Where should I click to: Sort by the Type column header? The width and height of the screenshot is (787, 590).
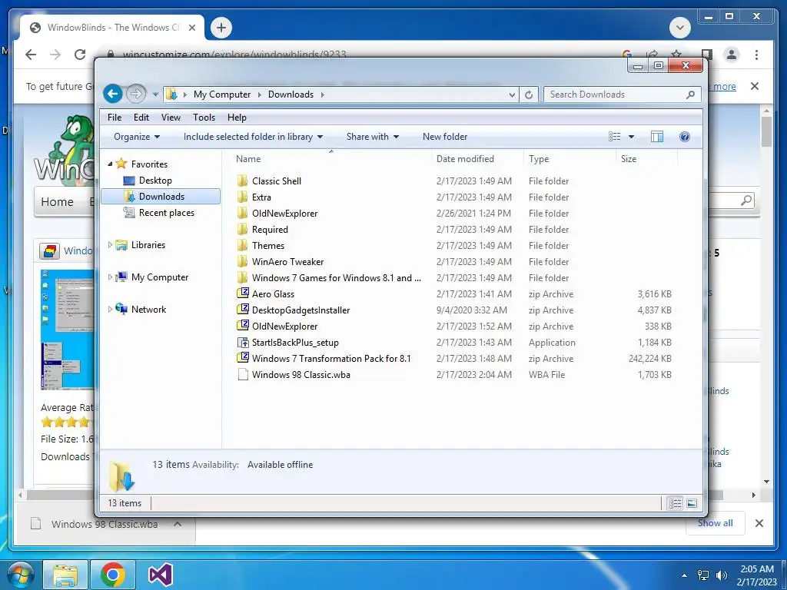pos(539,159)
